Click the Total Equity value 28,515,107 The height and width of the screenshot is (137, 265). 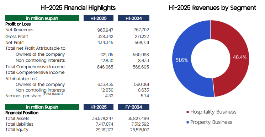pos(139,130)
